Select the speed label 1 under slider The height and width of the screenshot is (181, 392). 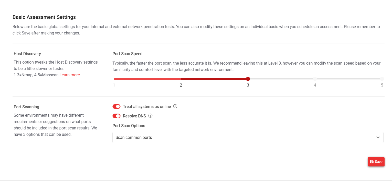pos(114,85)
